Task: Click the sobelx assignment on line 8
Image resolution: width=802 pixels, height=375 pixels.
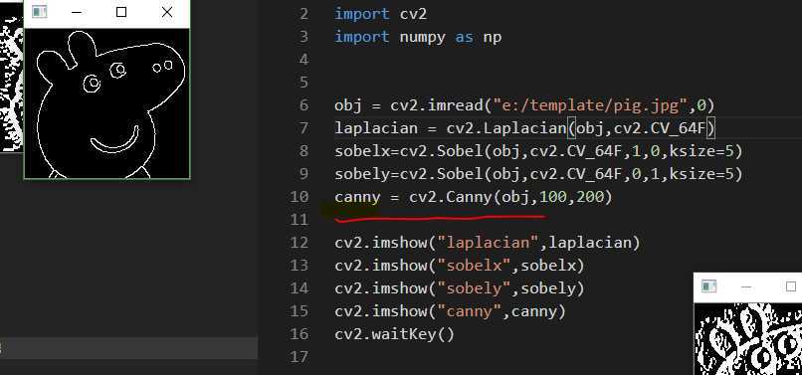Action: (x=538, y=151)
